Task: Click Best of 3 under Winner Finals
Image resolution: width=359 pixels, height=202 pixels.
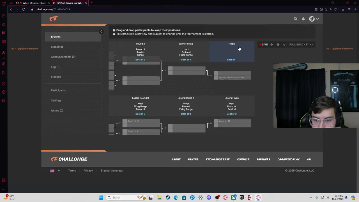Action: click(186, 60)
